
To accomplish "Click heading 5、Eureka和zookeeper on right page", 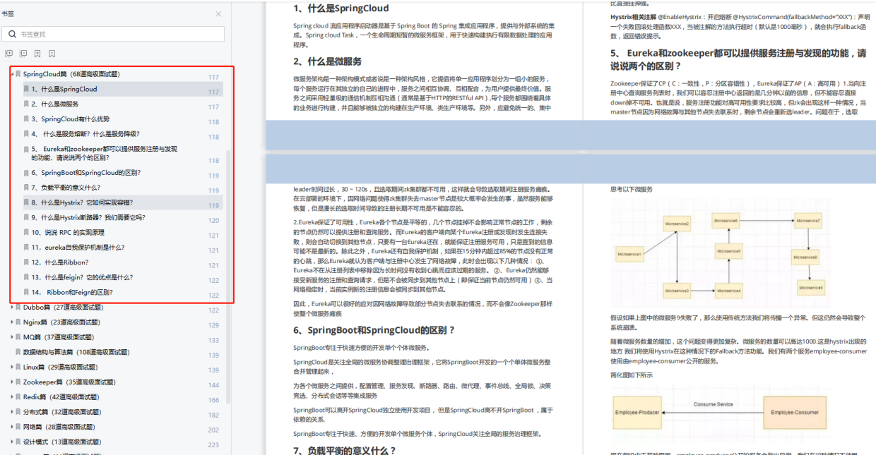I will click(738, 59).
